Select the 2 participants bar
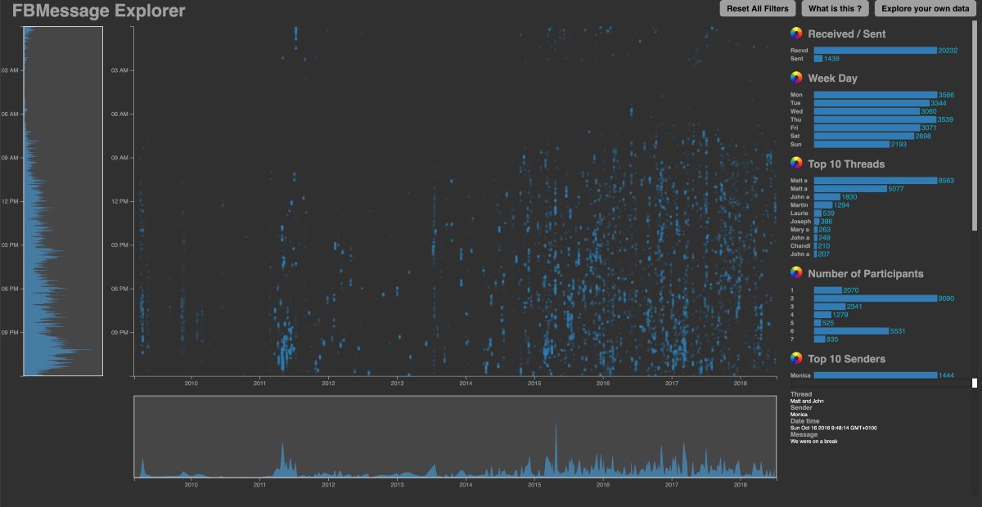The image size is (982, 507). 875,298
